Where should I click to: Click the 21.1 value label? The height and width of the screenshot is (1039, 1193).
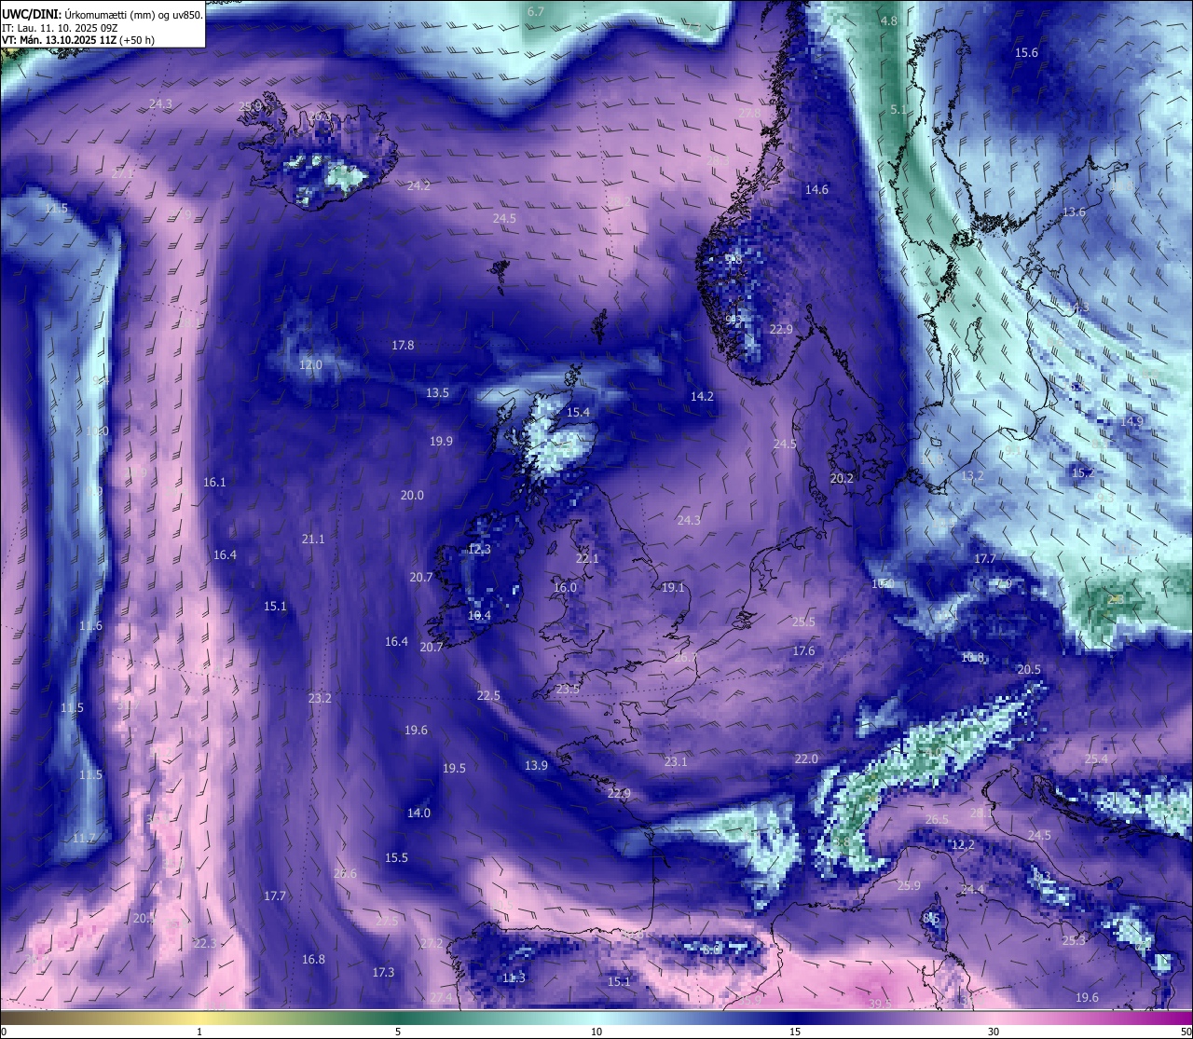pyautogui.click(x=313, y=539)
